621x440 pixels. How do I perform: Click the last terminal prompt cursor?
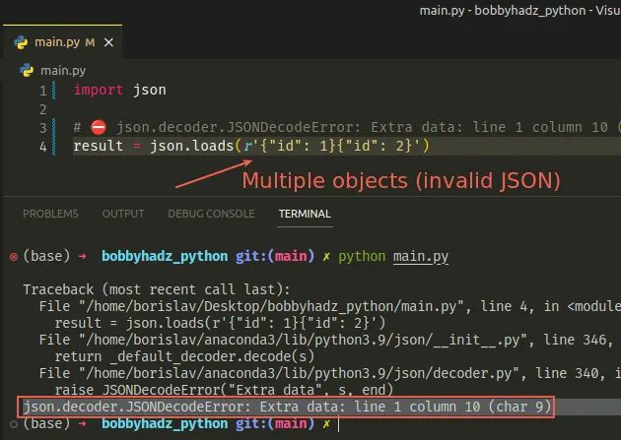(x=339, y=424)
